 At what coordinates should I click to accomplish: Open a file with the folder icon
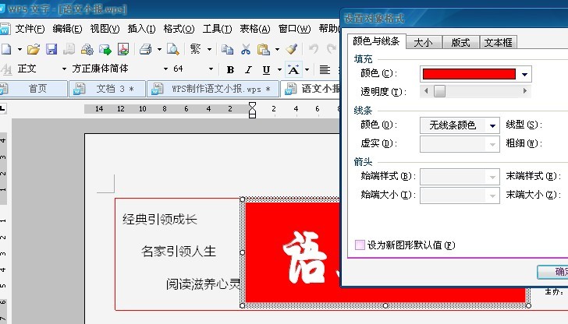(x=34, y=49)
